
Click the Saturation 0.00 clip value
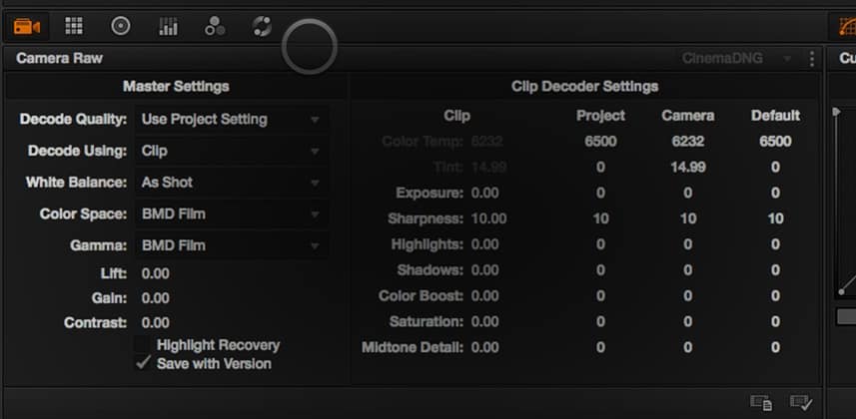(484, 322)
